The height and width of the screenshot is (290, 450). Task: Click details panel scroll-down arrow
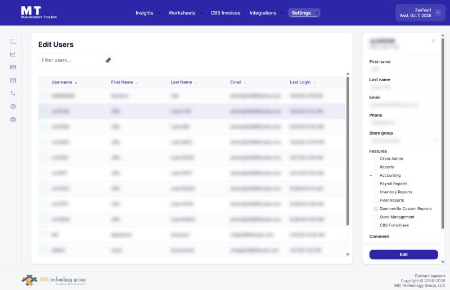(x=443, y=262)
